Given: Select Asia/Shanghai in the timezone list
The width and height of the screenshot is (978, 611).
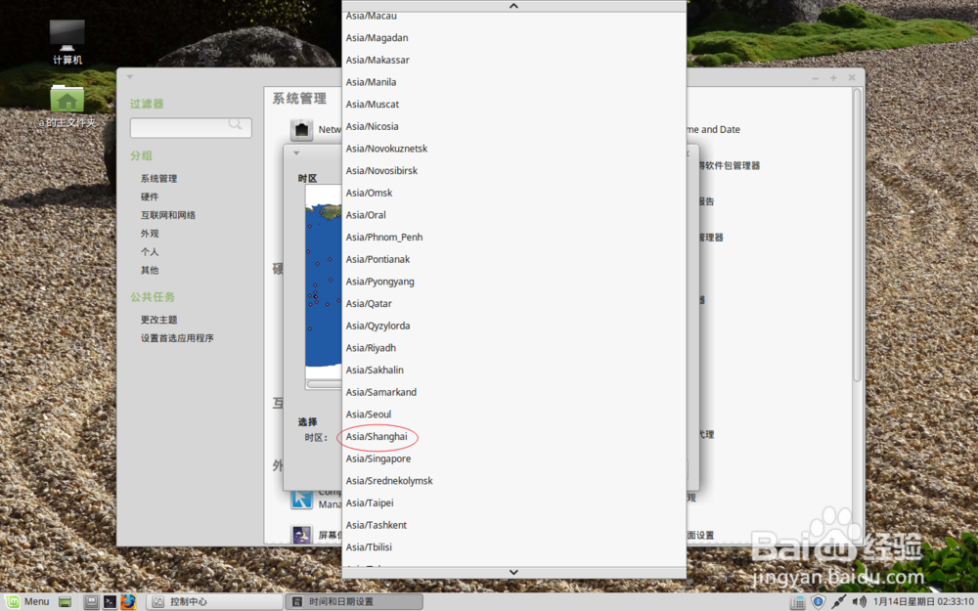Looking at the screenshot, I should click(378, 436).
